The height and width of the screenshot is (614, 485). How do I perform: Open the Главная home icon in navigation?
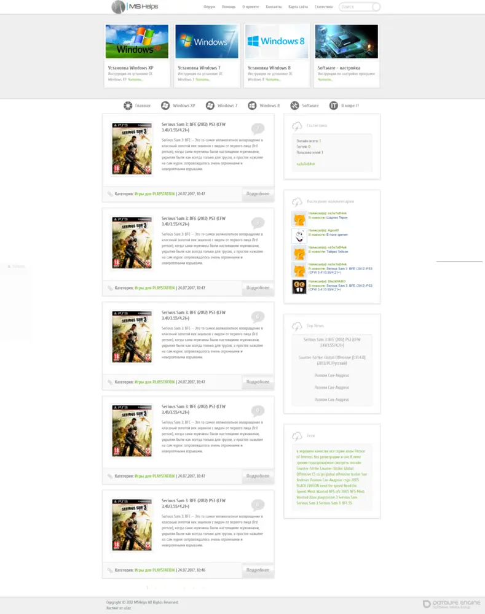128,106
